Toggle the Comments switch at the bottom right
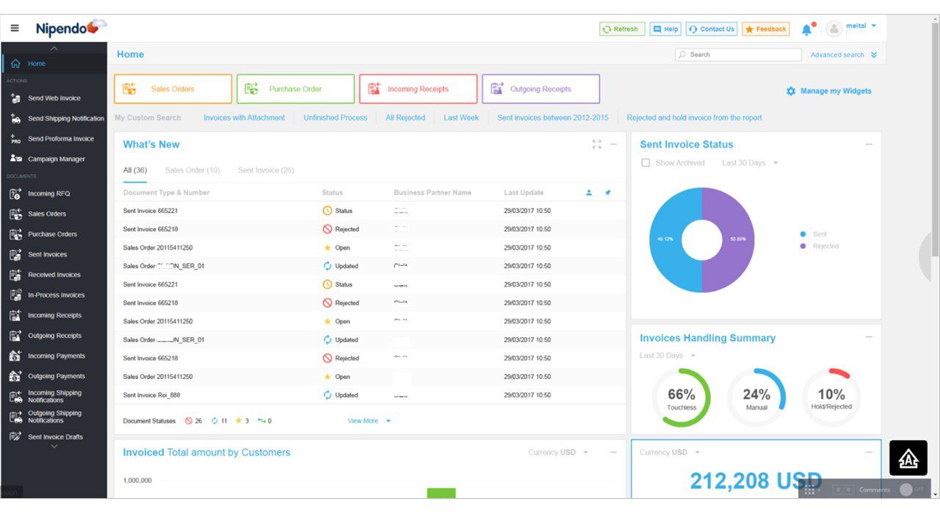940x529 pixels. coord(910,489)
